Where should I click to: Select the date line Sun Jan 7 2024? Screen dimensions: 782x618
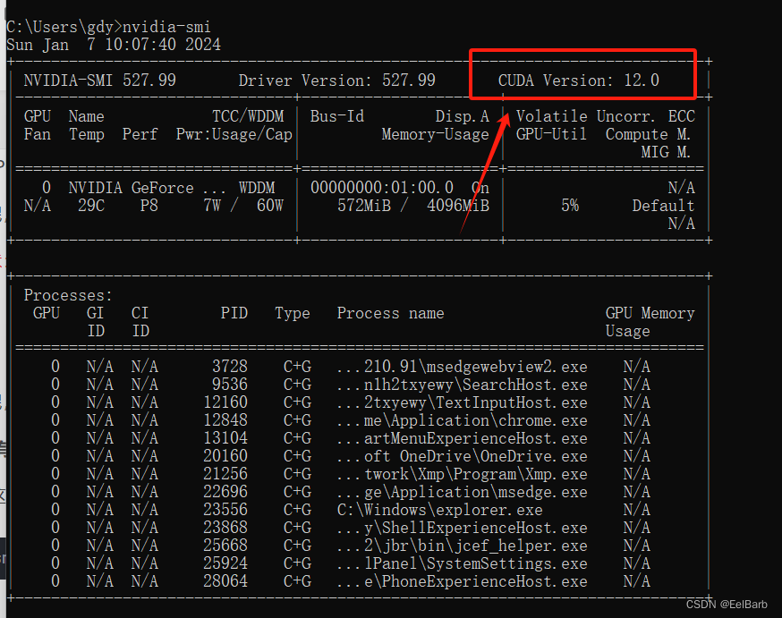109,44
